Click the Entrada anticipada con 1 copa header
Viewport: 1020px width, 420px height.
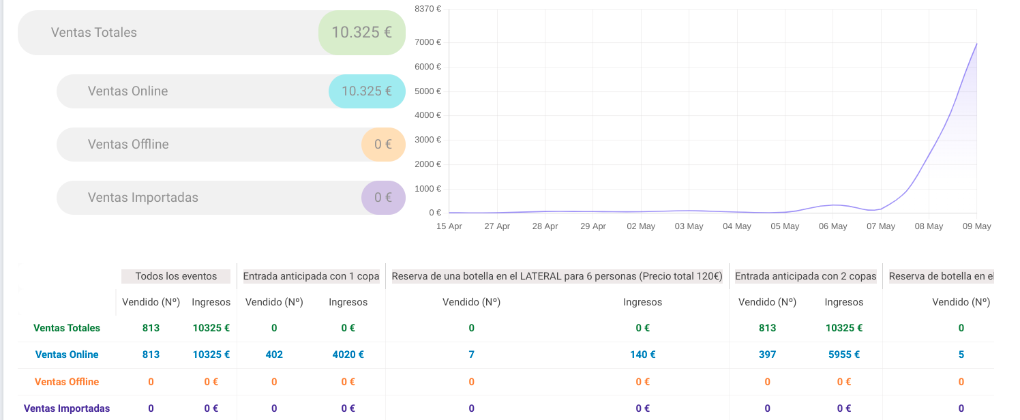pos(311,276)
